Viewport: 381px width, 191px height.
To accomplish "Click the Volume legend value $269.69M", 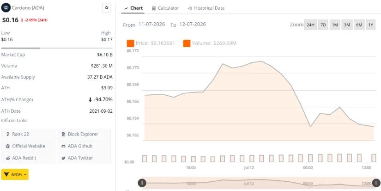I will [x=225, y=43].
